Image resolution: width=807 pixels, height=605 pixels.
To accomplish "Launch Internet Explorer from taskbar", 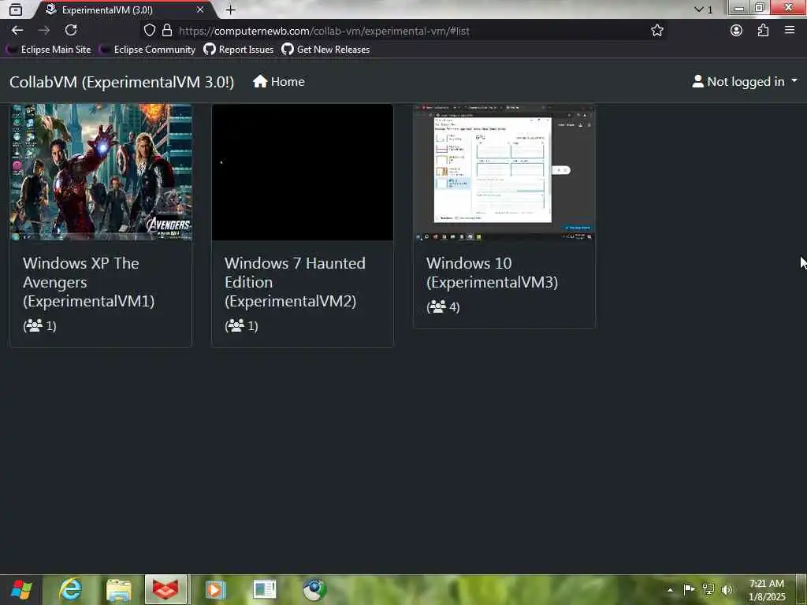I will coord(71,589).
